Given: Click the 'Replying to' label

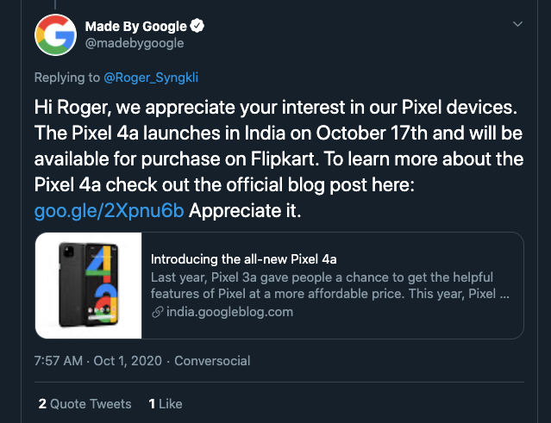Looking at the screenshot, I should (66, 78).
